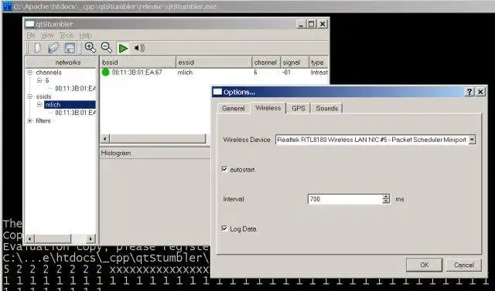Click left arrow of tree panel scrollbar
The width and height of the screenshot is (495, 291).
click(x=29, y=239)
